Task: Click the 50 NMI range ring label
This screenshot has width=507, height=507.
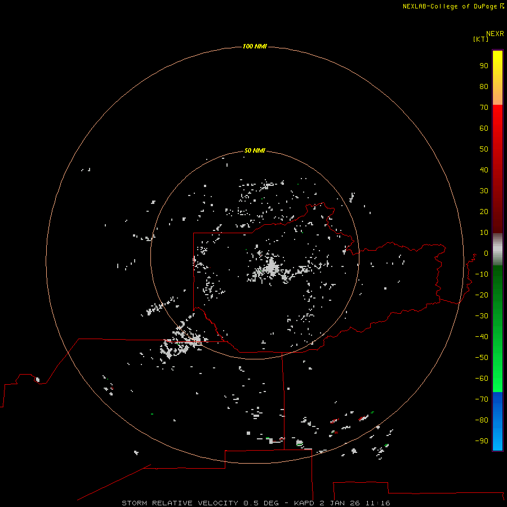Action: point(255,150)
